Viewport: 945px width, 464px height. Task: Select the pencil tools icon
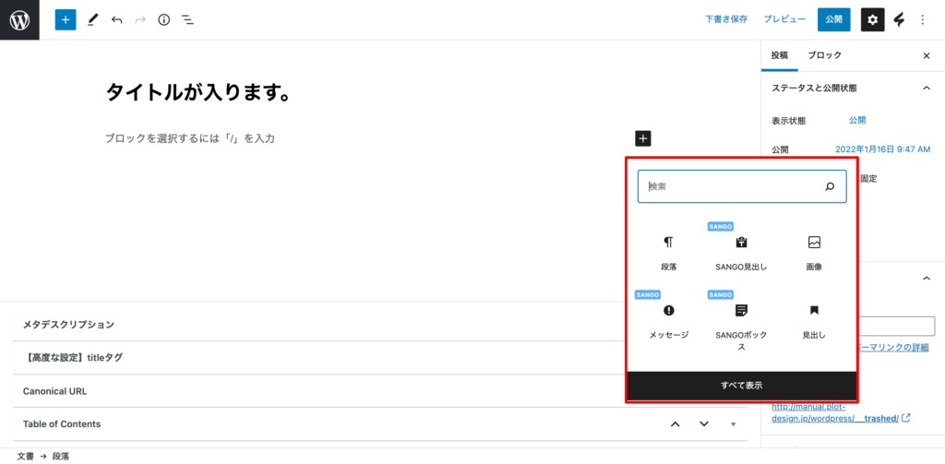92,19
